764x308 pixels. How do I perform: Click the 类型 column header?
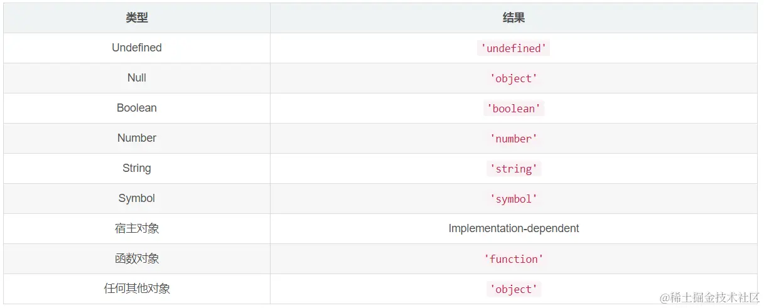(137, 18)
